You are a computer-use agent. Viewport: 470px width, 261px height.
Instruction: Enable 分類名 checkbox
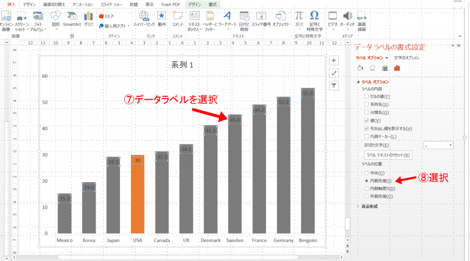[x=366, y=112]
